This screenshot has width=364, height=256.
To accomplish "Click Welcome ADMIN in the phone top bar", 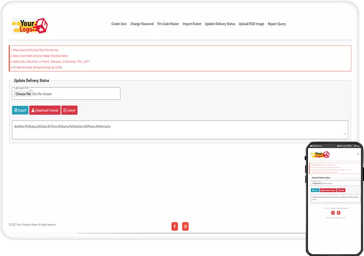I will (344, 146).
